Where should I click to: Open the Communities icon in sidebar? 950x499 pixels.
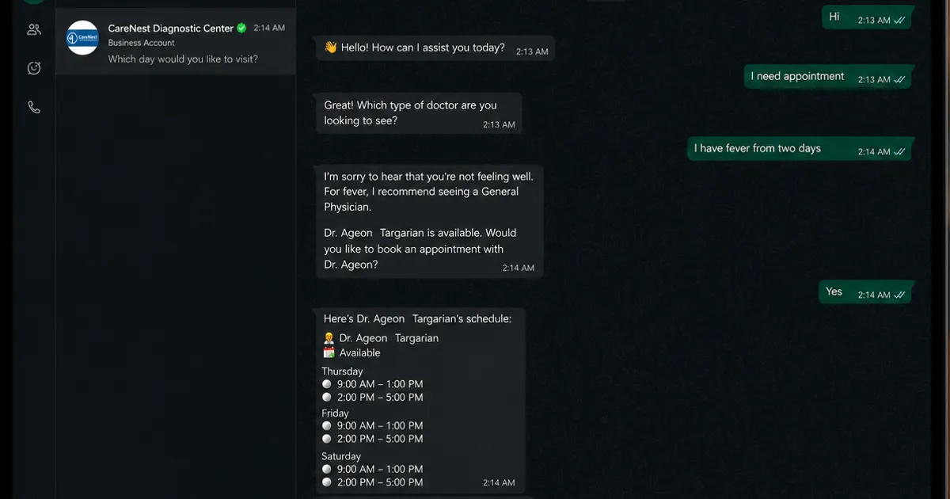pyautogui.click(x=34, y=30)
